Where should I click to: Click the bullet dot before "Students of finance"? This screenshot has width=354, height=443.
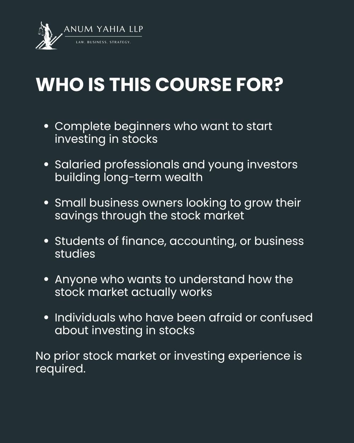click(x=46, y=241)
